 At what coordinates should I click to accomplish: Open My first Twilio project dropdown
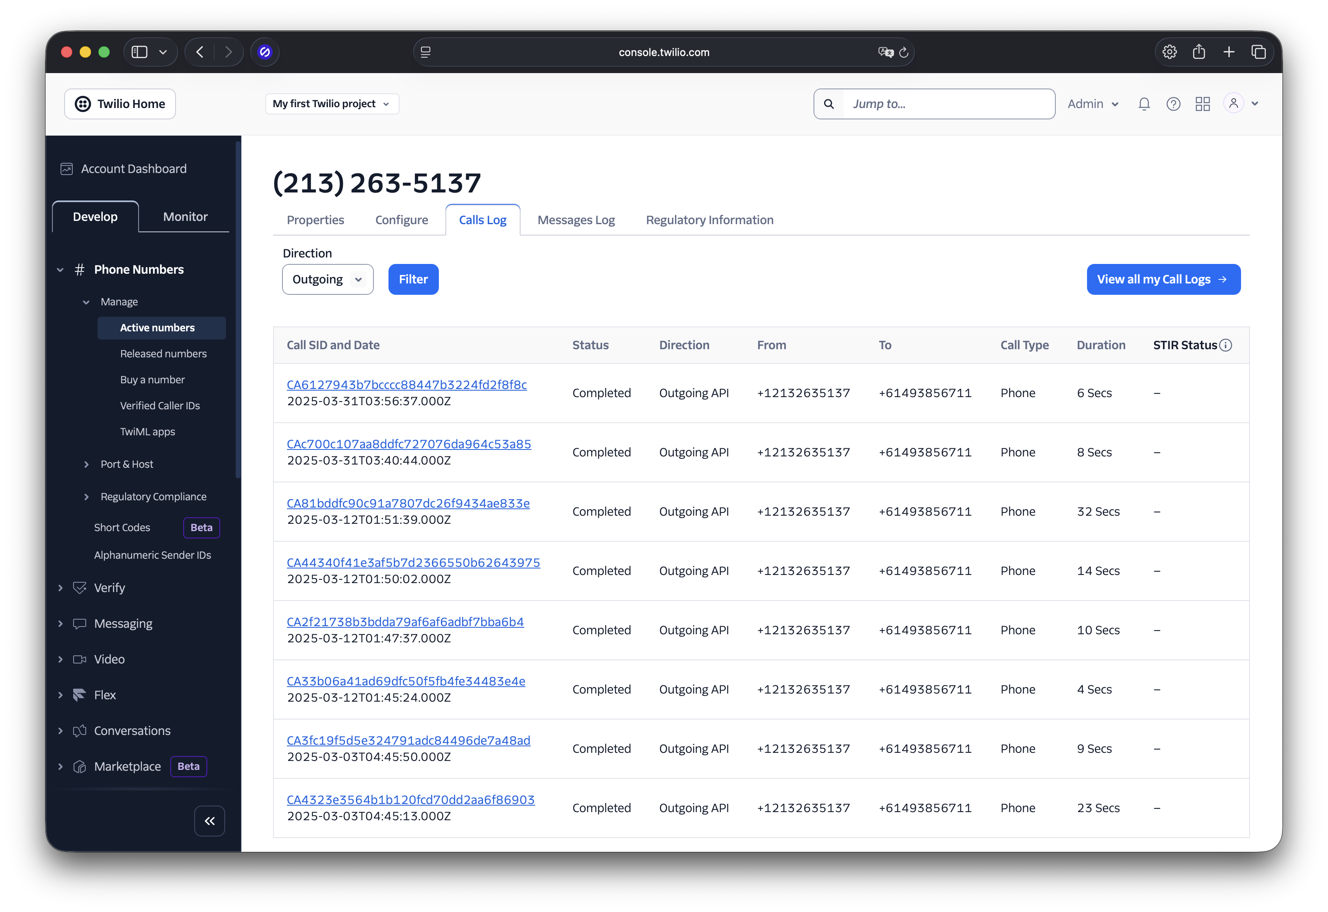[x=332, y=104]
